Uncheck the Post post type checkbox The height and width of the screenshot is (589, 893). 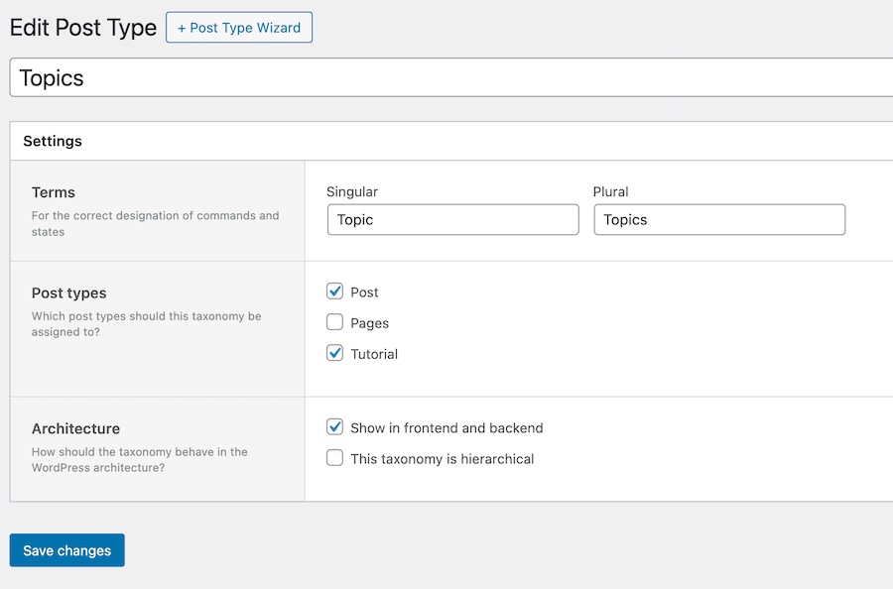tap(335, 292)
